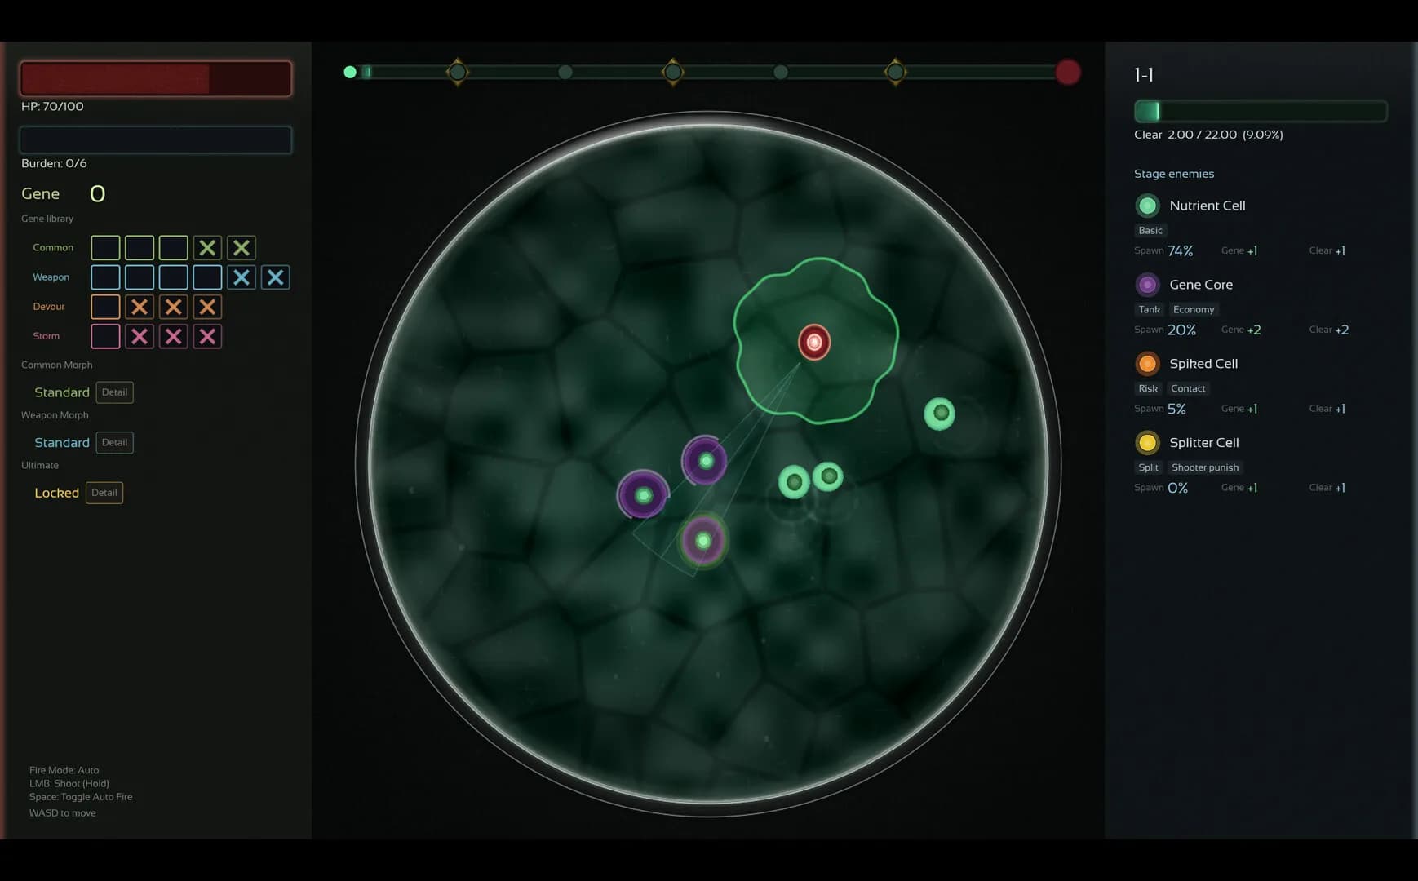Click the Gene Core 'Spawn 20%' value
This screenshot has width=1418, height=881.
tap(1181, 330)
